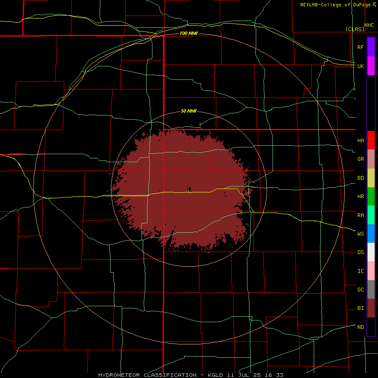Image resolution: width=378 pixels, height=378 pixels.
Task: Click the radar site marker at echo center
Action: coord(189,189)
